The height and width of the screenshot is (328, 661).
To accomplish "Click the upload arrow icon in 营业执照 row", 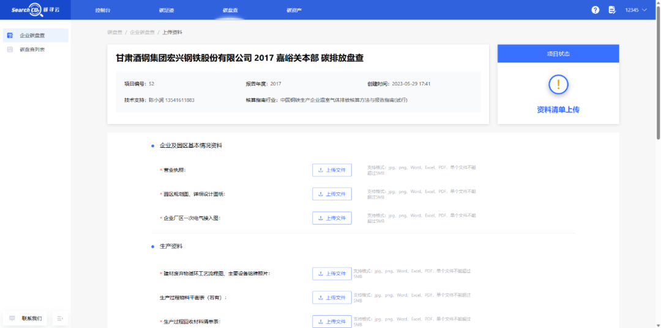I will coord(321,170).
